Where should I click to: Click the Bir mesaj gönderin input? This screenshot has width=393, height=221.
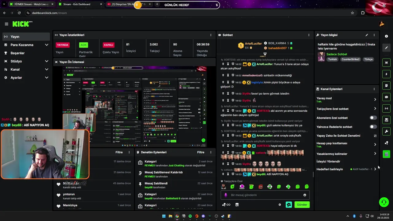pos(265,195)
